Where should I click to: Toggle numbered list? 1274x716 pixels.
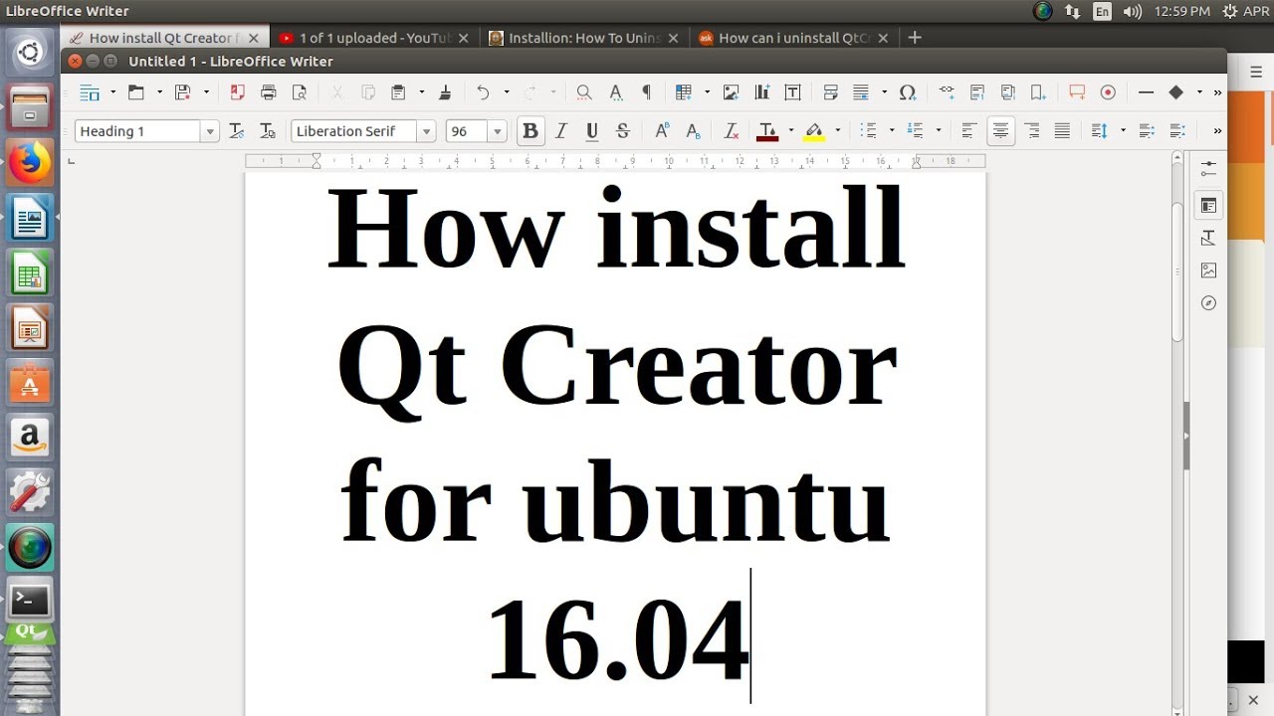pos(915,131)
